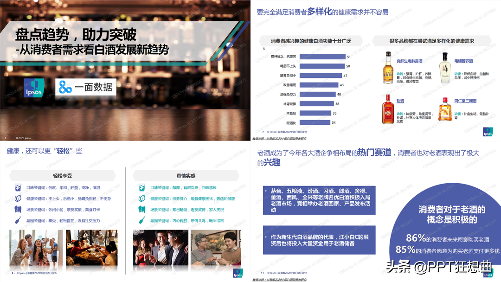Click the teal leaf health icon under 真情实感
Image resolution: width=501 pixels, height=282 pixels.
tap(142, 199)
